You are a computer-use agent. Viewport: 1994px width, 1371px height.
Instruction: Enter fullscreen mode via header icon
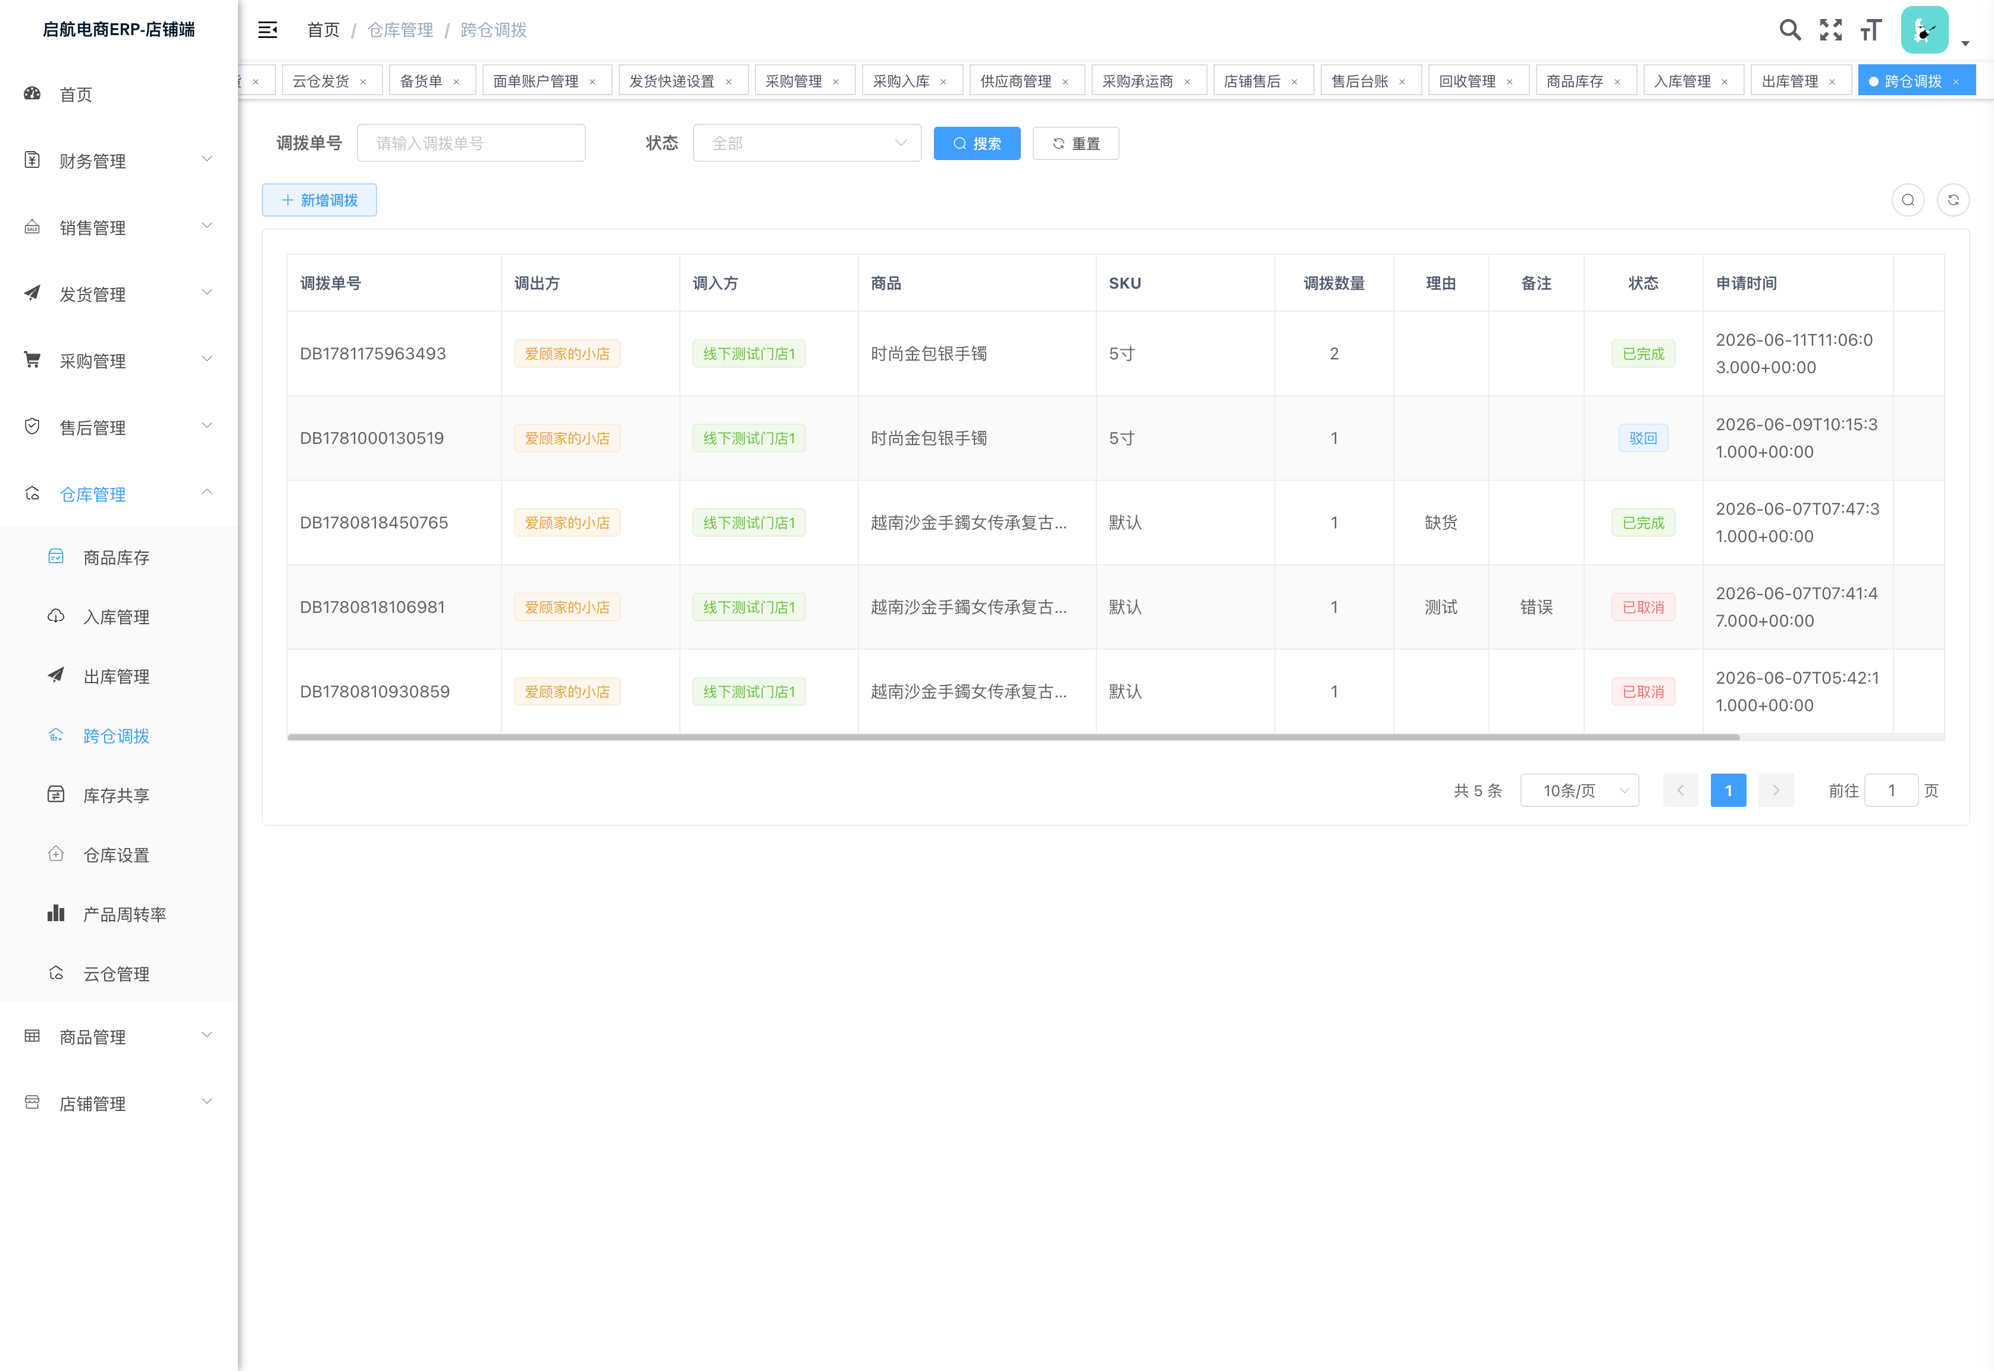point(1831,30)
